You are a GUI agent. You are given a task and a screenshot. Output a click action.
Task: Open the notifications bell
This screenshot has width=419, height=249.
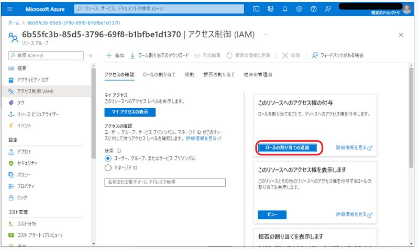pyautogui.click(x=285, y=9)
